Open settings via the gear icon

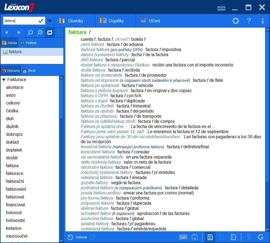click(x=236, y=21)
